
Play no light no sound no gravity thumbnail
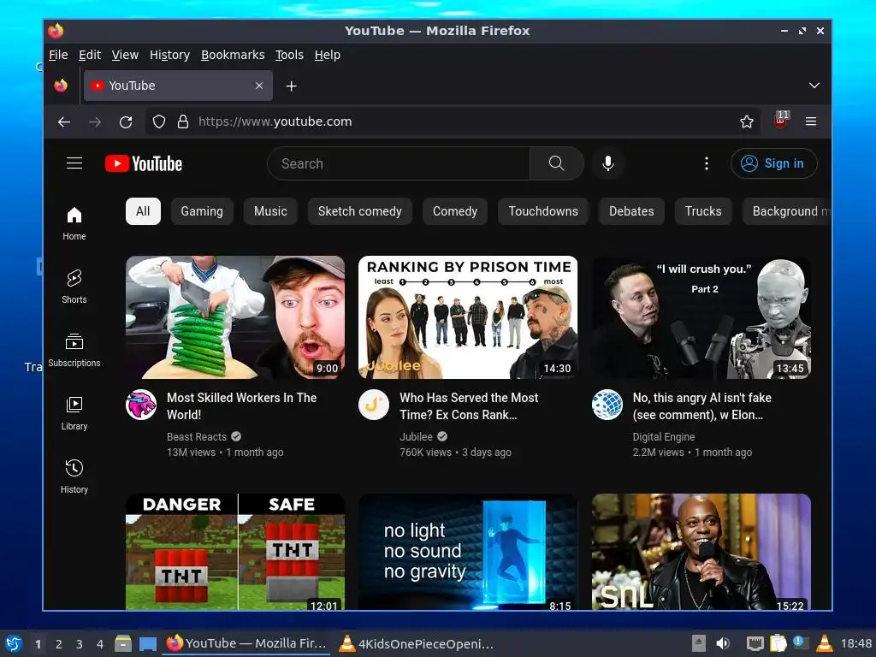468,552
